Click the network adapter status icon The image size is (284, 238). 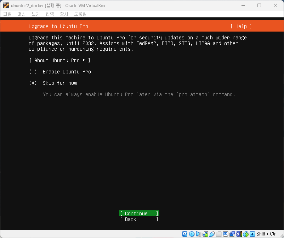[205, 234]
